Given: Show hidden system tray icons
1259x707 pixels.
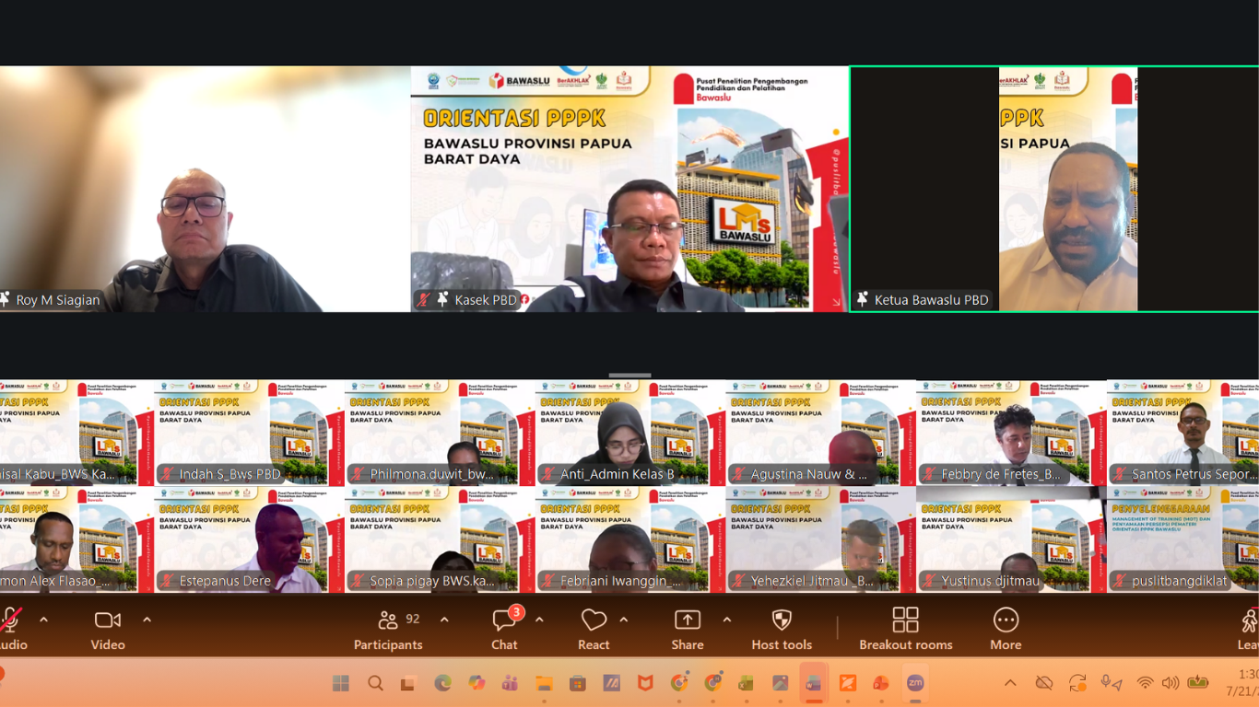Looking at the screenshot, I should tap(1010, 683).
